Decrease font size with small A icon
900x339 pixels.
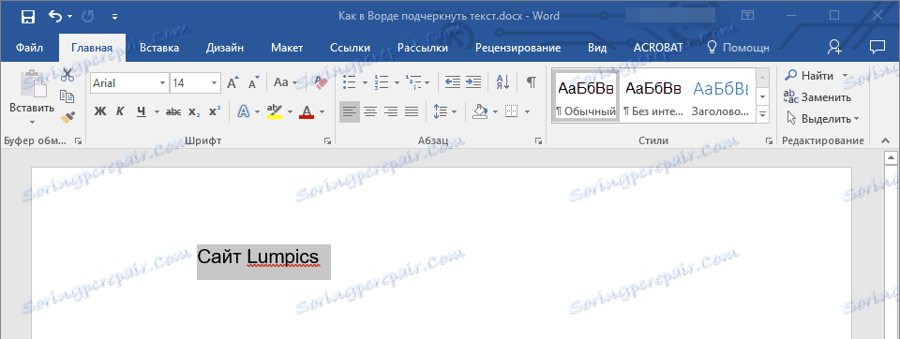254,83
